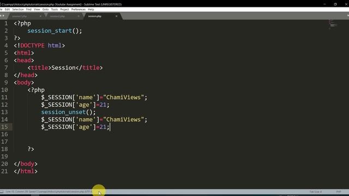Viewport: 349px width, 196px height.
Task: Open the Find menu
Action: (x=28, y=9)
